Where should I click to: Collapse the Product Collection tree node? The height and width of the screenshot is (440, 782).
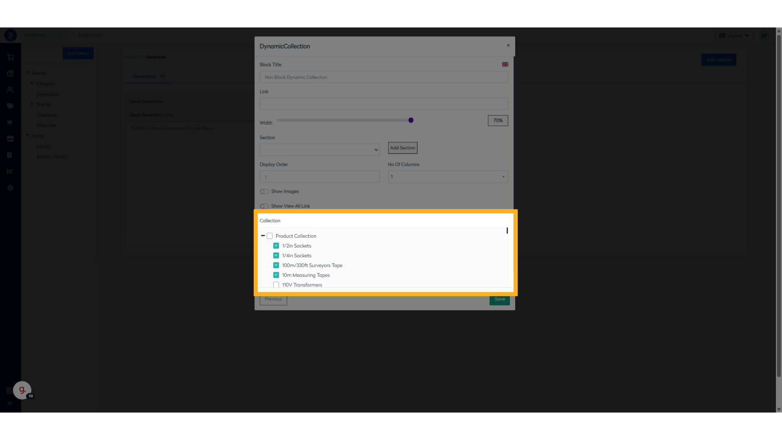pyautogui.click(x=263, y=236)
